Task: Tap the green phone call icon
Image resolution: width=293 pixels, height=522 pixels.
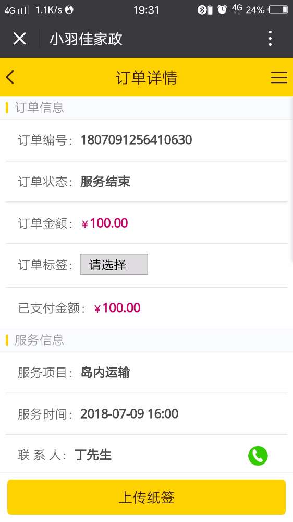Action: coord(258,455)
